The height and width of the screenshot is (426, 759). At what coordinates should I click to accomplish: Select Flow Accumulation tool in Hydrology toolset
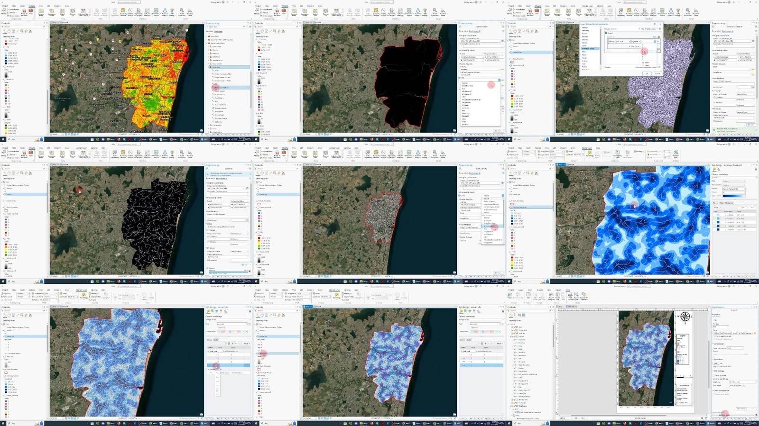tap(221, 88)
